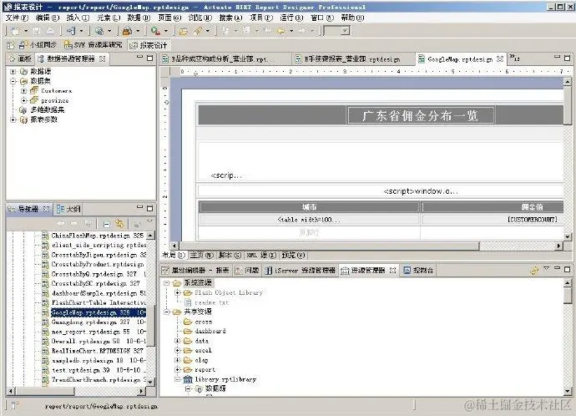Switch to the 大纲 tab
This screenshot has width=576, height=416.
(x=68, y=209)
